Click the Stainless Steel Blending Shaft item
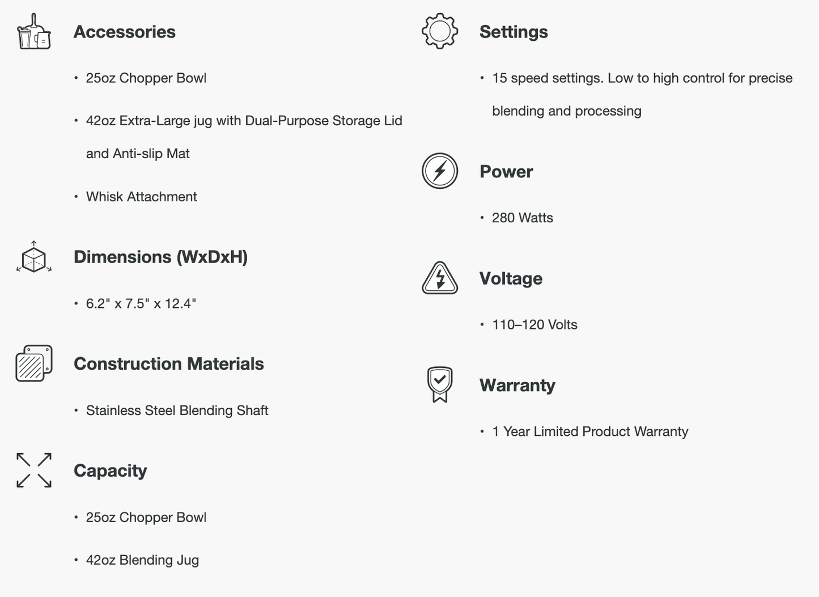The image size is (819, 597). [x=177, y=410]
